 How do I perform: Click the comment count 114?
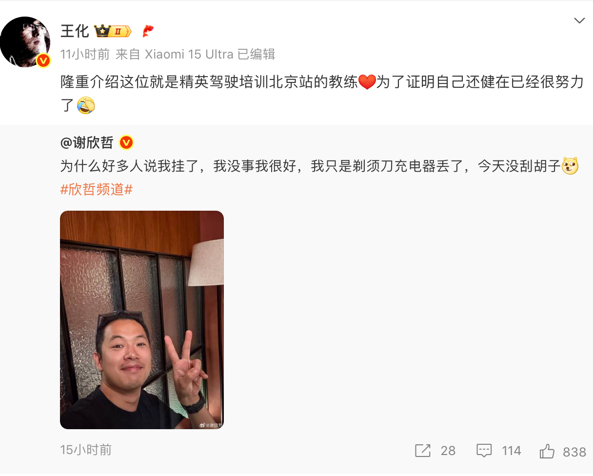click(x=511, y=451)
